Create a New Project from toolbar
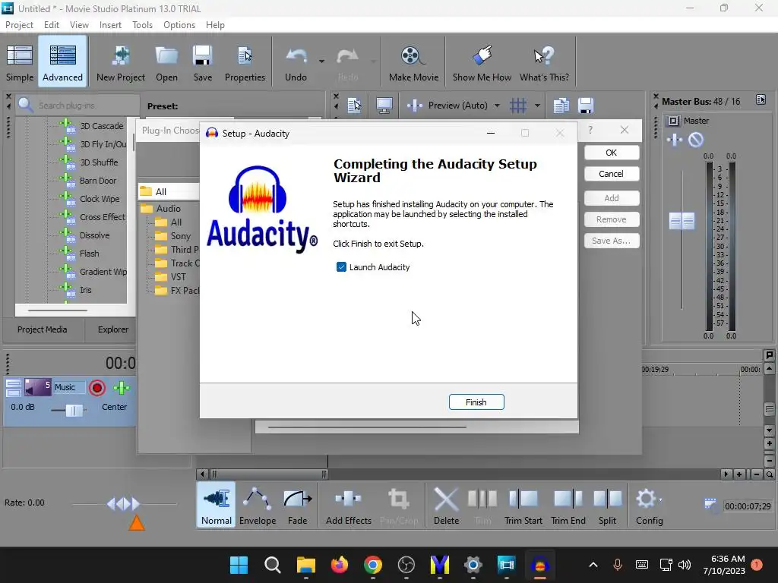 coord(121,62)
